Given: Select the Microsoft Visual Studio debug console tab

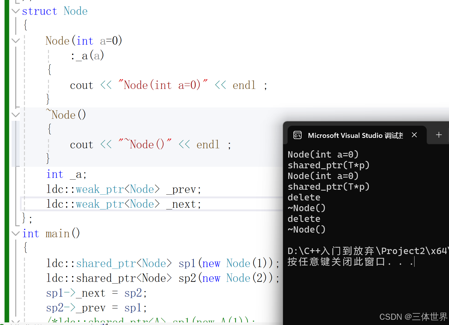Looking at the screenshot, I should [x=357, y=135].
